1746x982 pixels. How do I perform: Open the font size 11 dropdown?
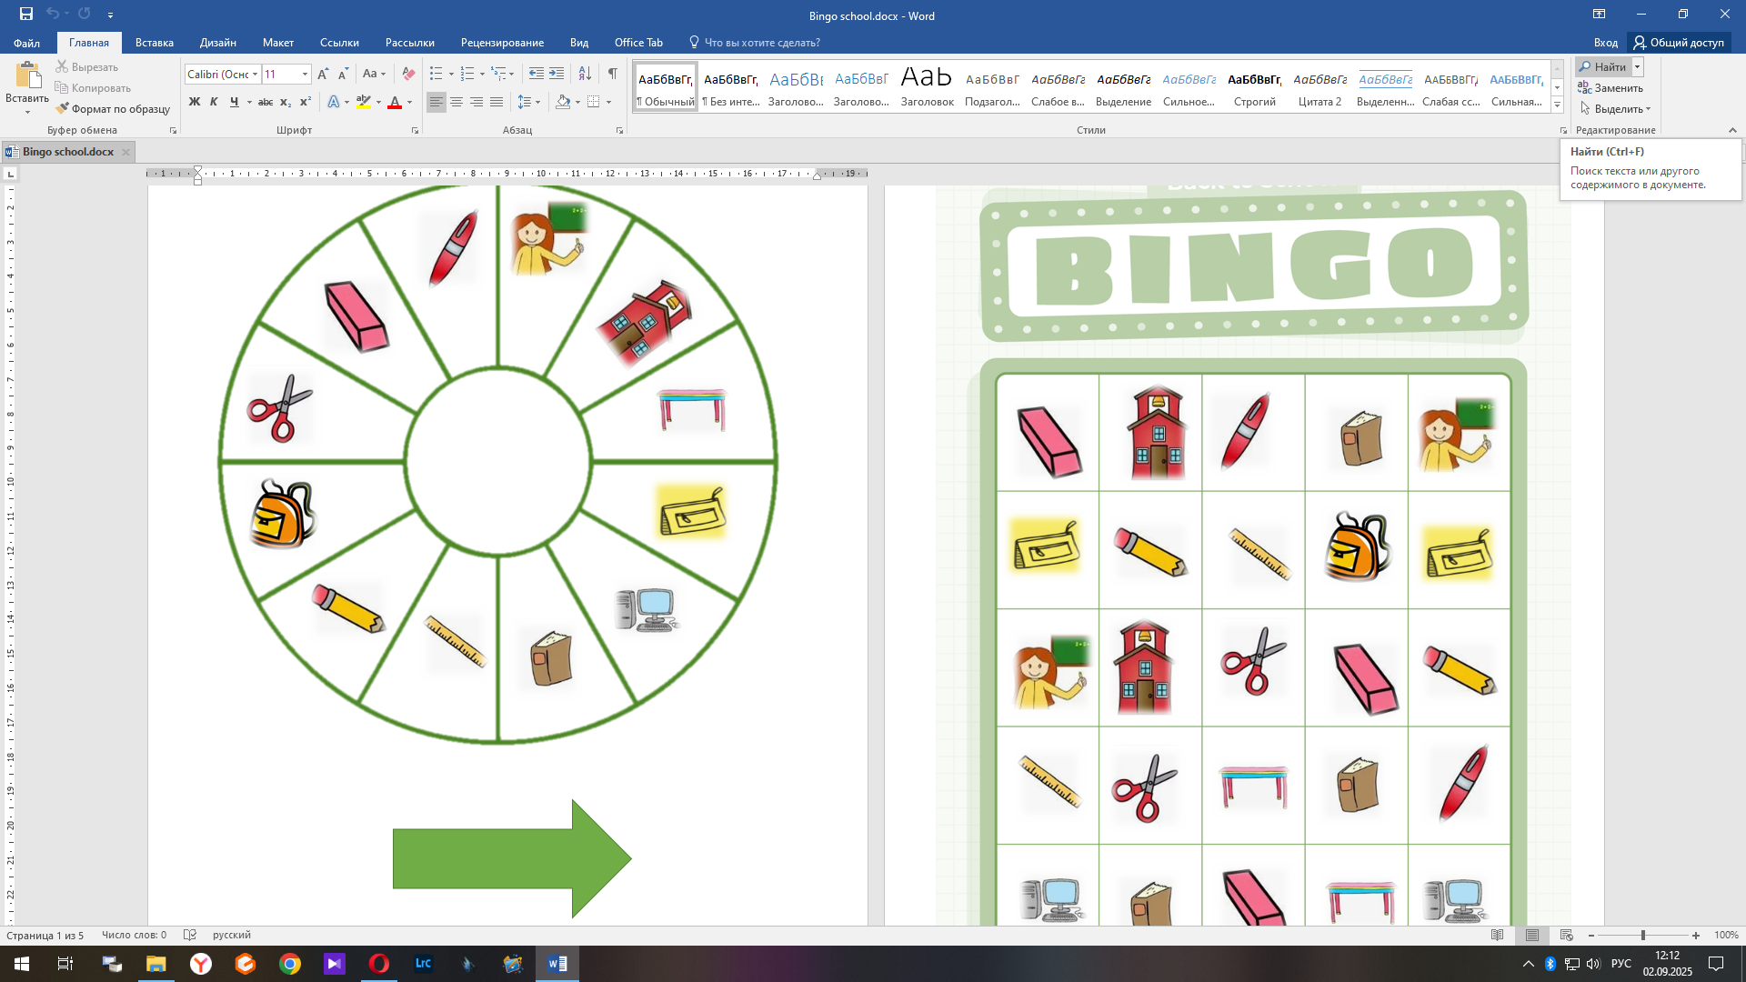[x=305, y=74]
